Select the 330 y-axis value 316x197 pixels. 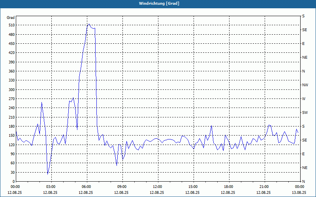click(12, 80)
